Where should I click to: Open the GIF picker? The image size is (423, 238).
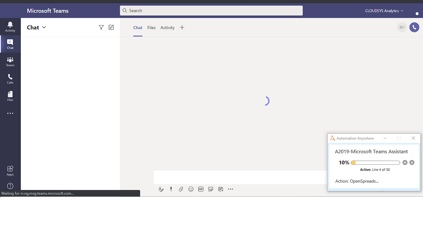(x=201, y=189)
